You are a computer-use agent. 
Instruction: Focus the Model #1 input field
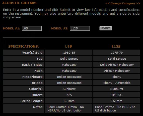[32, 28]
